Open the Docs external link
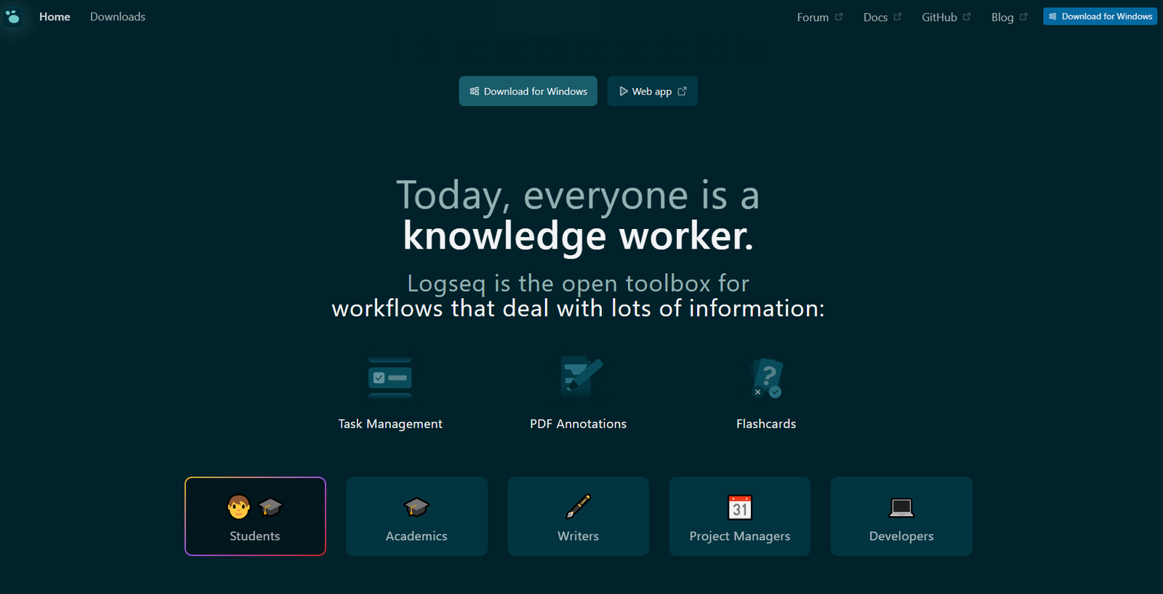The image size is (1163, 594). 882,17
